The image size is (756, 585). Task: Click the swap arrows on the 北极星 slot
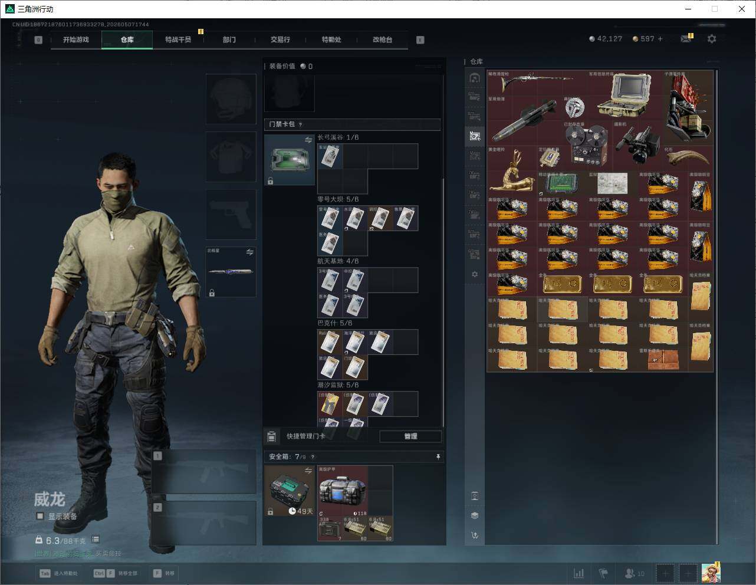click(x=250, y=252)
